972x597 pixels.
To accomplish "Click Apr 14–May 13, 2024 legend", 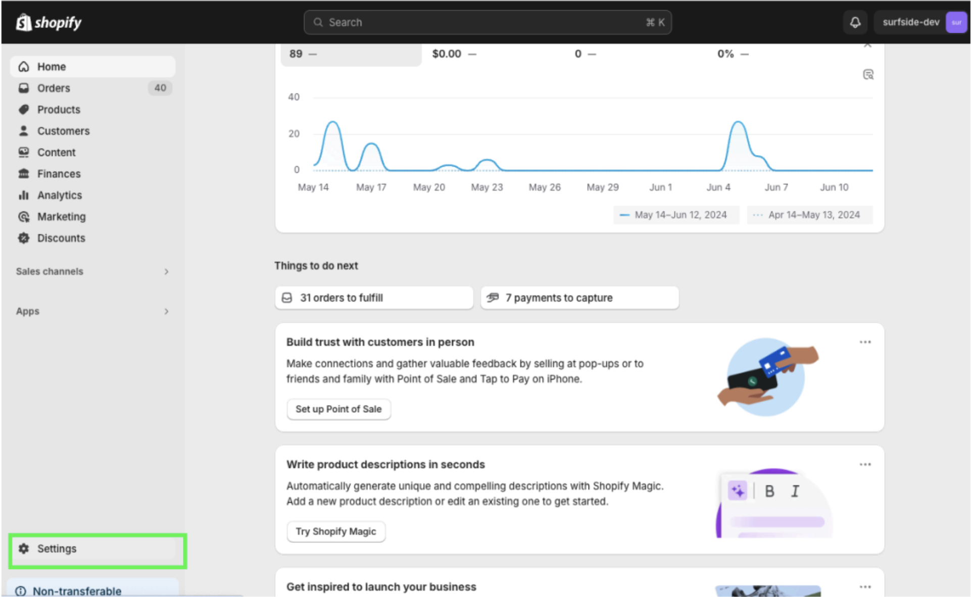I will [809, 215].
